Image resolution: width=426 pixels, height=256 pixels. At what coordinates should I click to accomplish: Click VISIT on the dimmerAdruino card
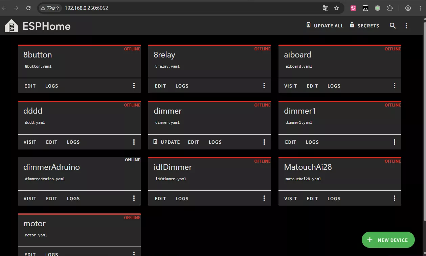pos(30,199)
